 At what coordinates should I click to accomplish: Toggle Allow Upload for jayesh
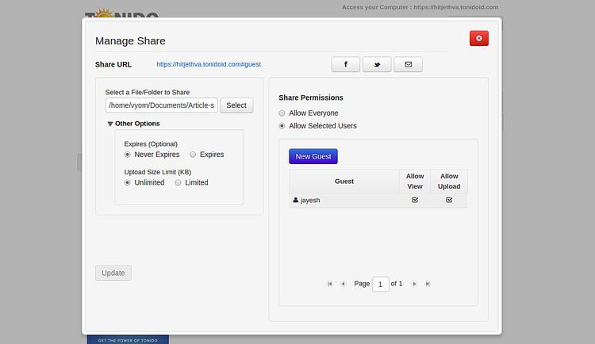tap(449, 201)
